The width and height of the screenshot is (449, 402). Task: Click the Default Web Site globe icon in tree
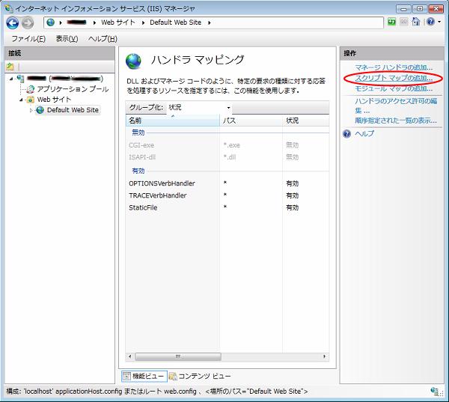(x=40, y=110)
